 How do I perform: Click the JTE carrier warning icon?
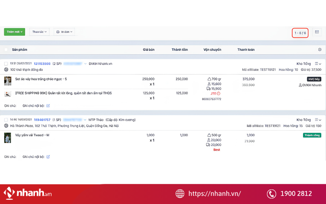[x=219, y=93]
